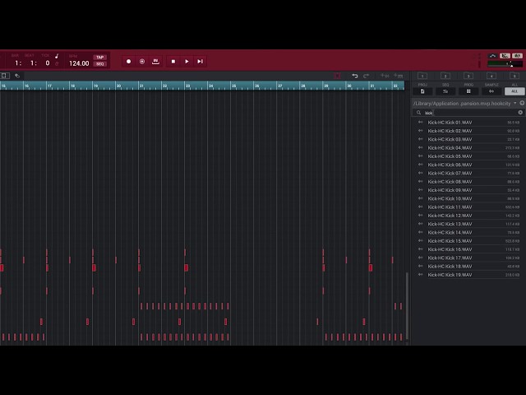Click sample icon beside Kick 17.WAV
Screen dimensions: 526x395
pyautogui.click(x=420, y=258)
